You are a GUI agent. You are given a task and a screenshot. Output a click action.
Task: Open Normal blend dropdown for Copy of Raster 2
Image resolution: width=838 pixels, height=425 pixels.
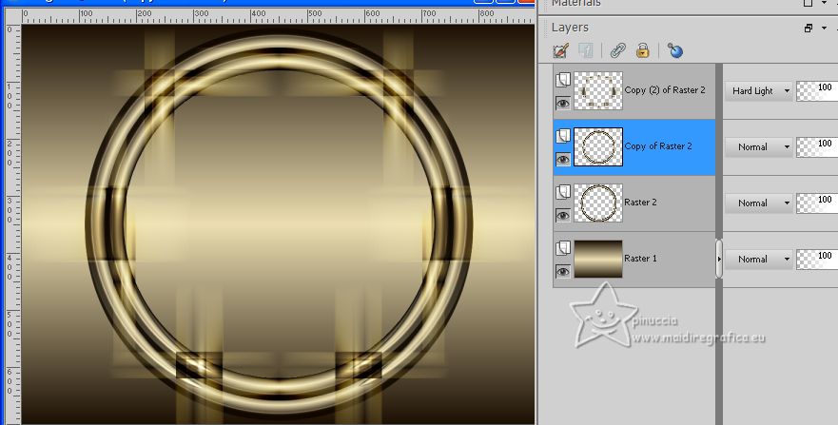[758, 146]
